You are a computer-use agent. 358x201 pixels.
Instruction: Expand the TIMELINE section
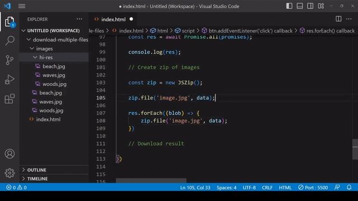54,179
